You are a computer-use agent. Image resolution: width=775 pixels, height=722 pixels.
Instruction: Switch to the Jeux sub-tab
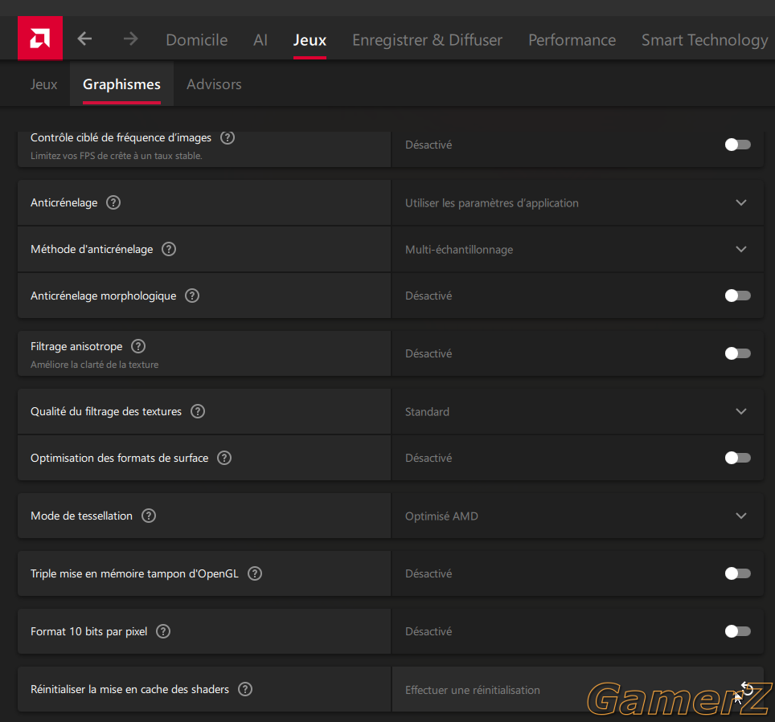(x=44, y=84)
